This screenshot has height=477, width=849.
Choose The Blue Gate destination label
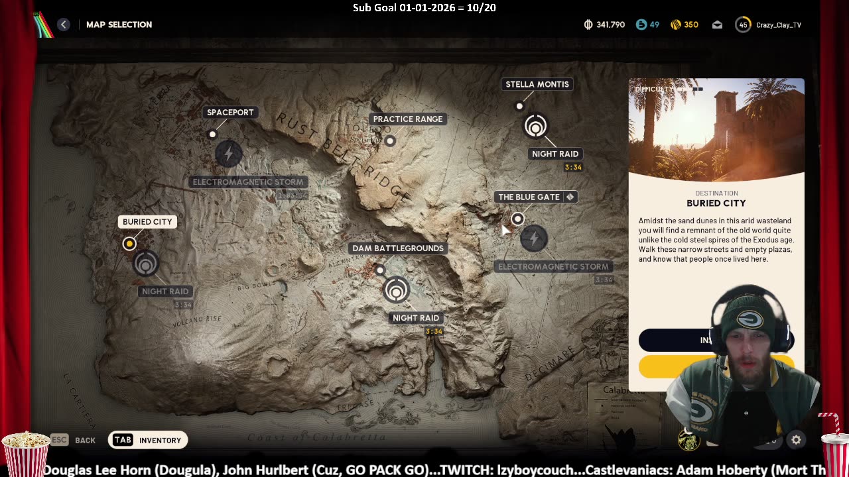pyautogui.click(x=536, y=197)
